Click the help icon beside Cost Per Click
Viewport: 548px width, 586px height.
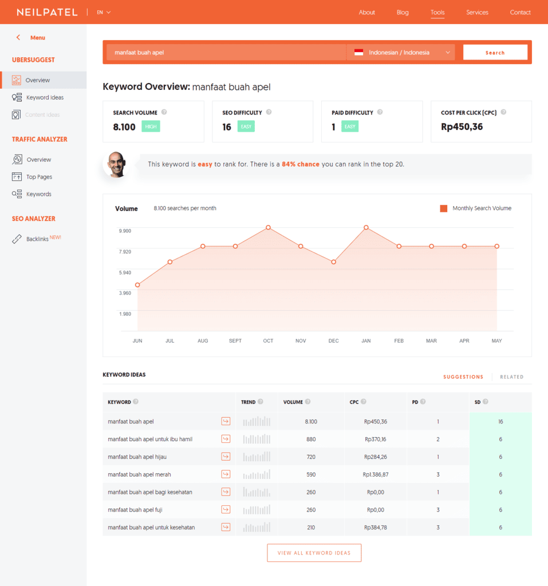pos(503,112)
